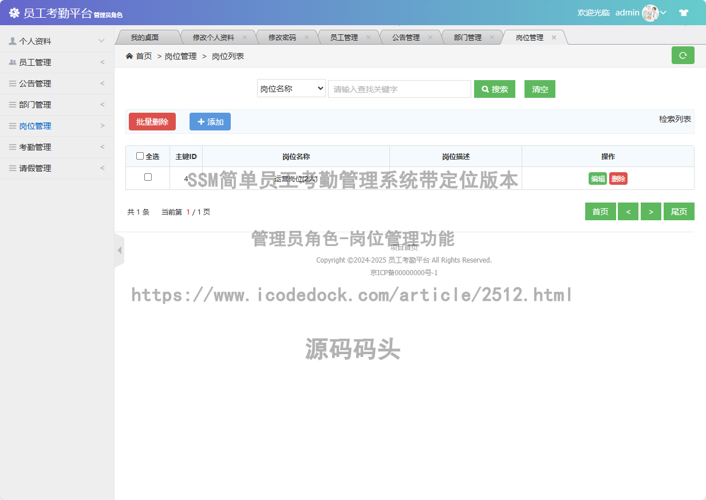Switch to the 部门管理 tab
706x500 pixels.
pos(467,37)
